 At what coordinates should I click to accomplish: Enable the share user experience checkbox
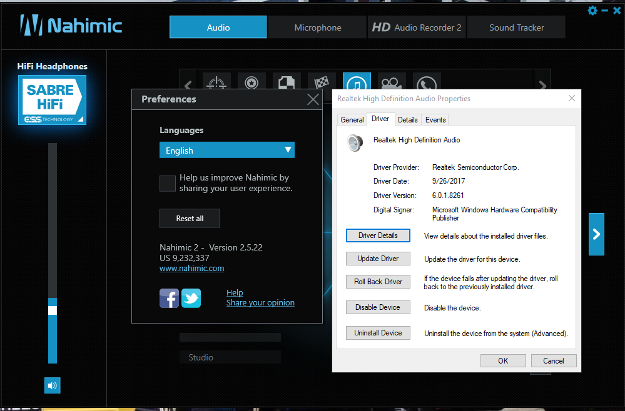click(168, 184)
